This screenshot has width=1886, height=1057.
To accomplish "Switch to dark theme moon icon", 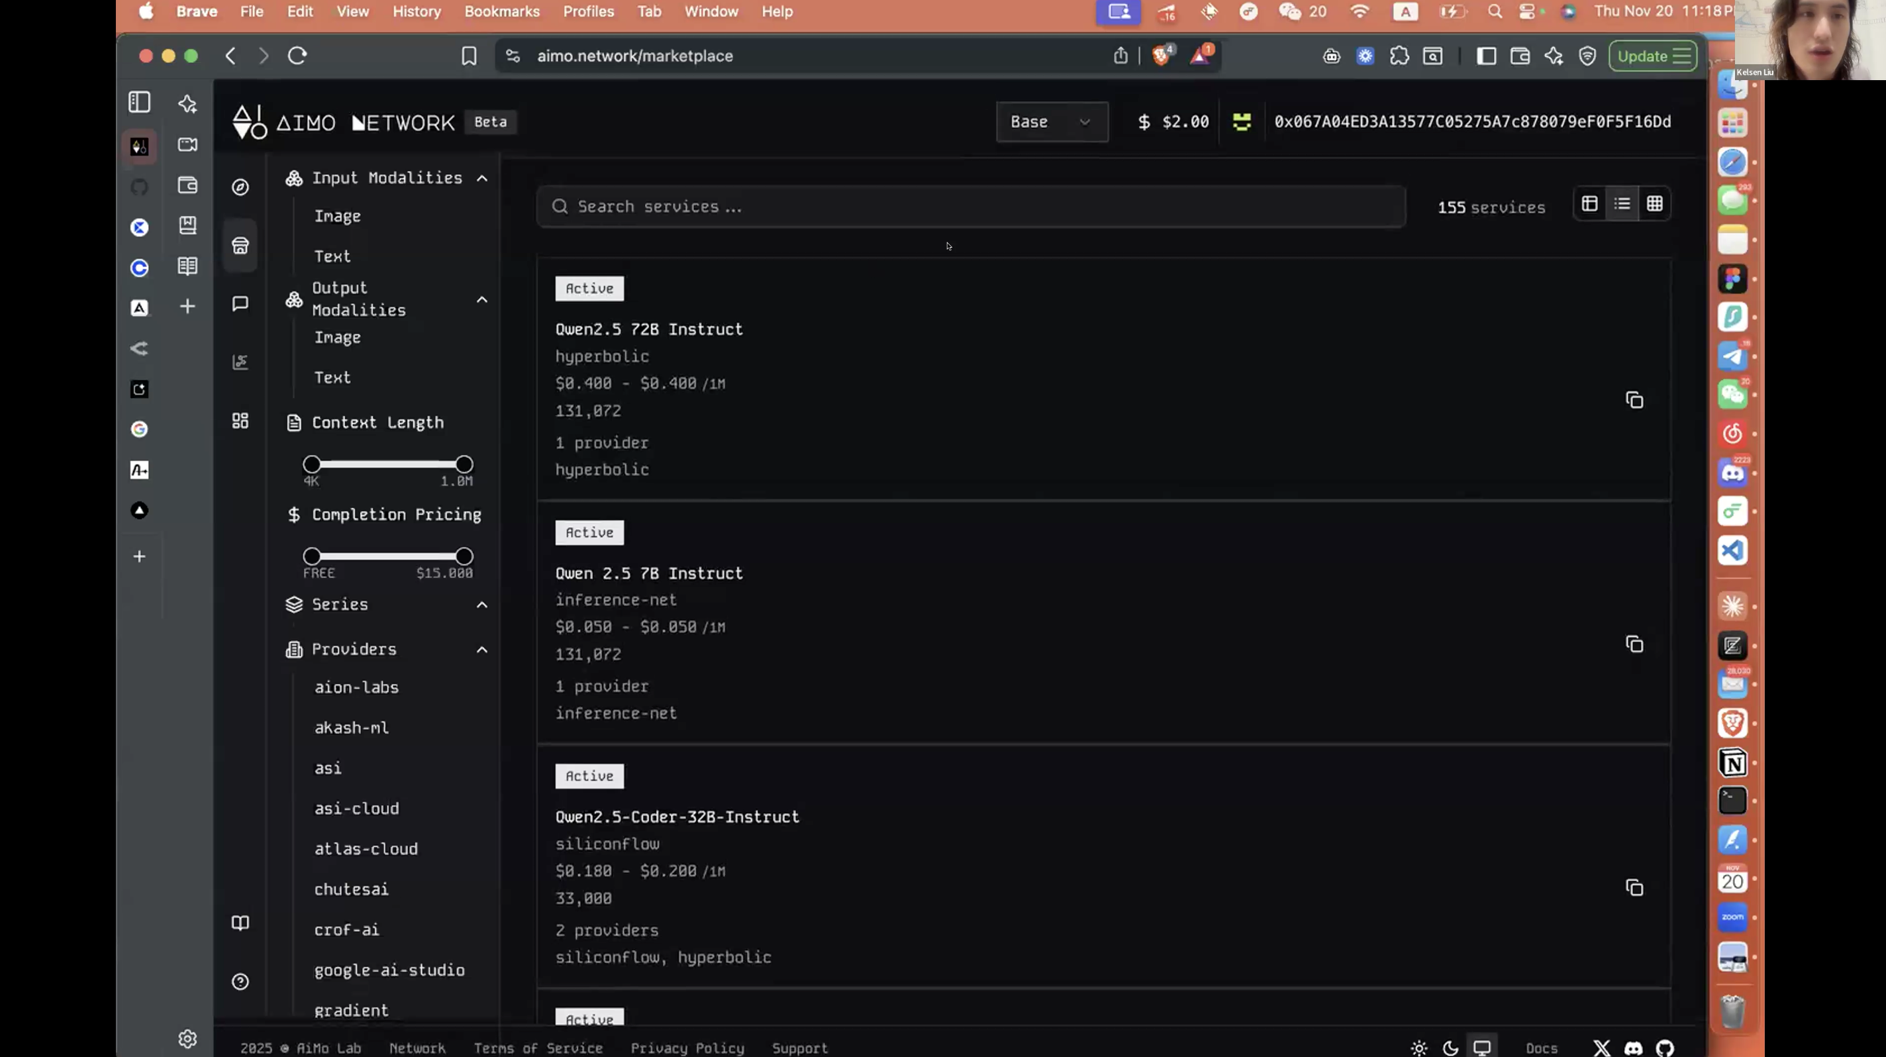I will coord(1450,1048).
